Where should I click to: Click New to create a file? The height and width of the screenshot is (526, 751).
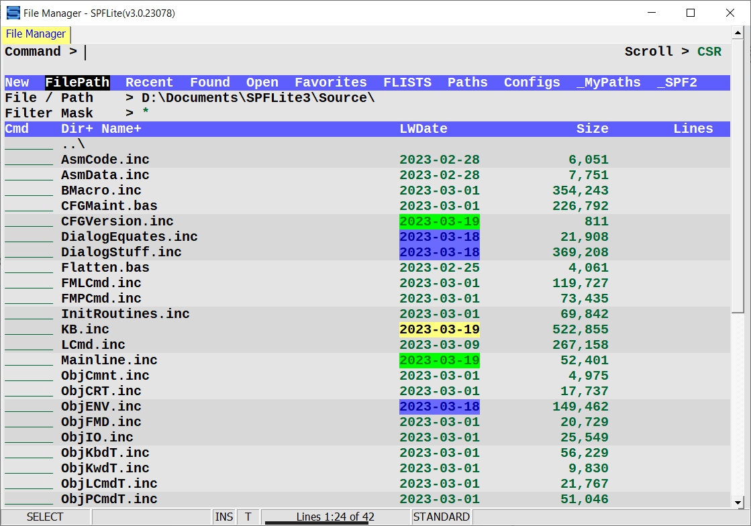pyautogui.click(x=17, y=83)
